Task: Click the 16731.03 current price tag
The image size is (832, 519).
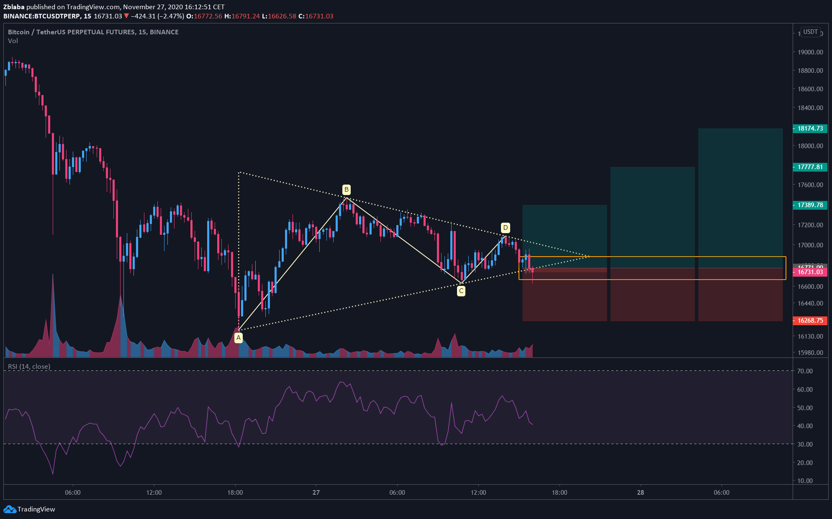Action: pos(810,272)
